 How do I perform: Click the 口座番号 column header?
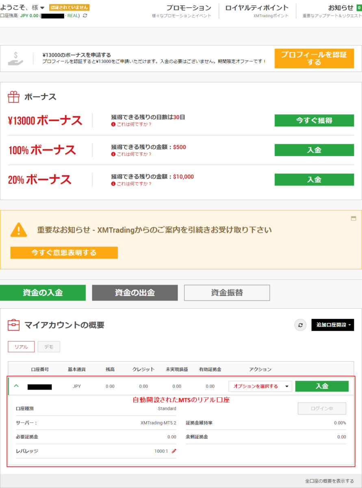[x=40, y=369]
